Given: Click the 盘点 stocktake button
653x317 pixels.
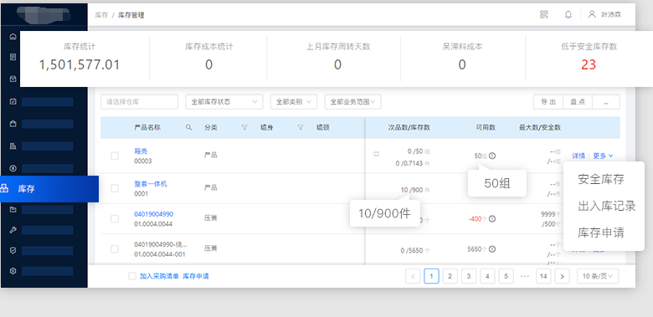Looking at the screenshot, I should [577, 102].
